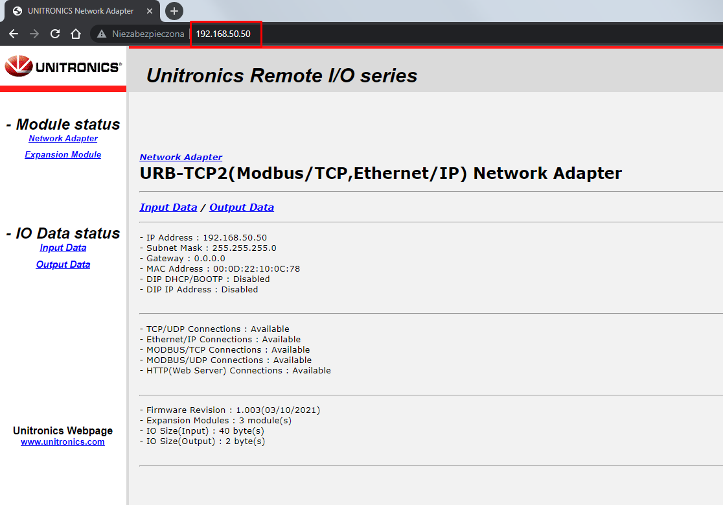Select the UNITRONICS Network Adapter tab

click(82, 11)
